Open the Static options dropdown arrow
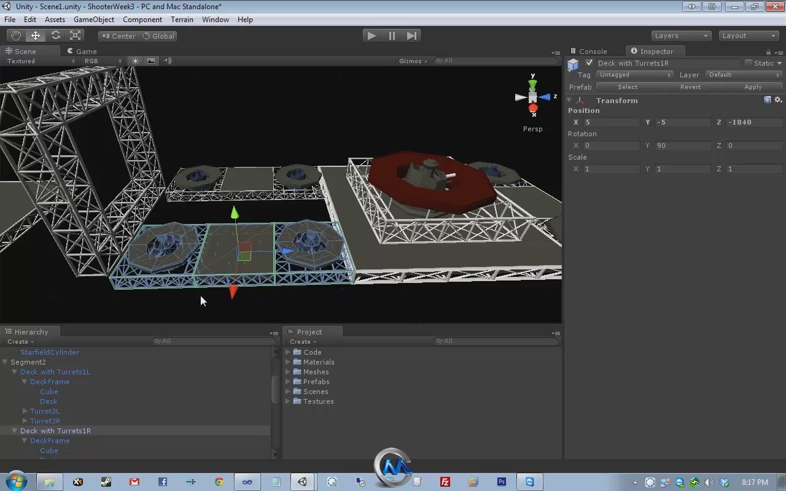 [779, 63]
